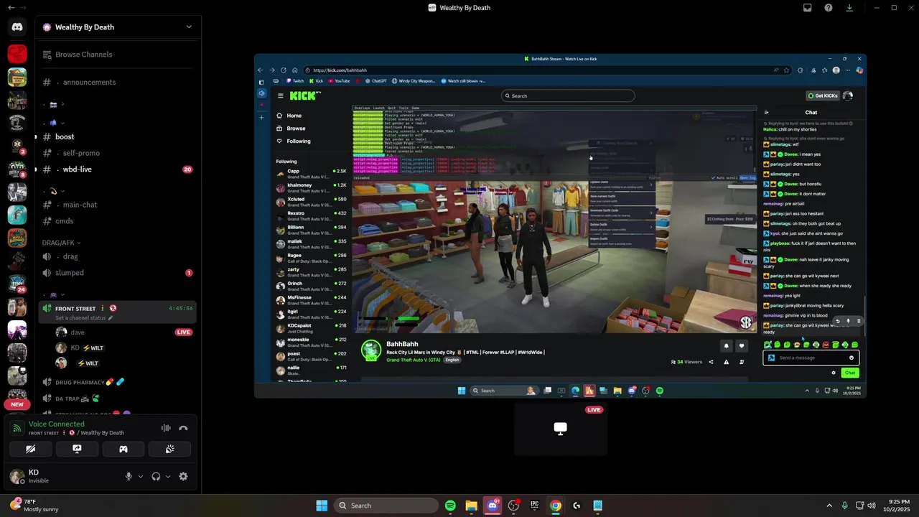Open the wbd-live channel
This screenshot has width=919, height=517.
click(119, 169)
